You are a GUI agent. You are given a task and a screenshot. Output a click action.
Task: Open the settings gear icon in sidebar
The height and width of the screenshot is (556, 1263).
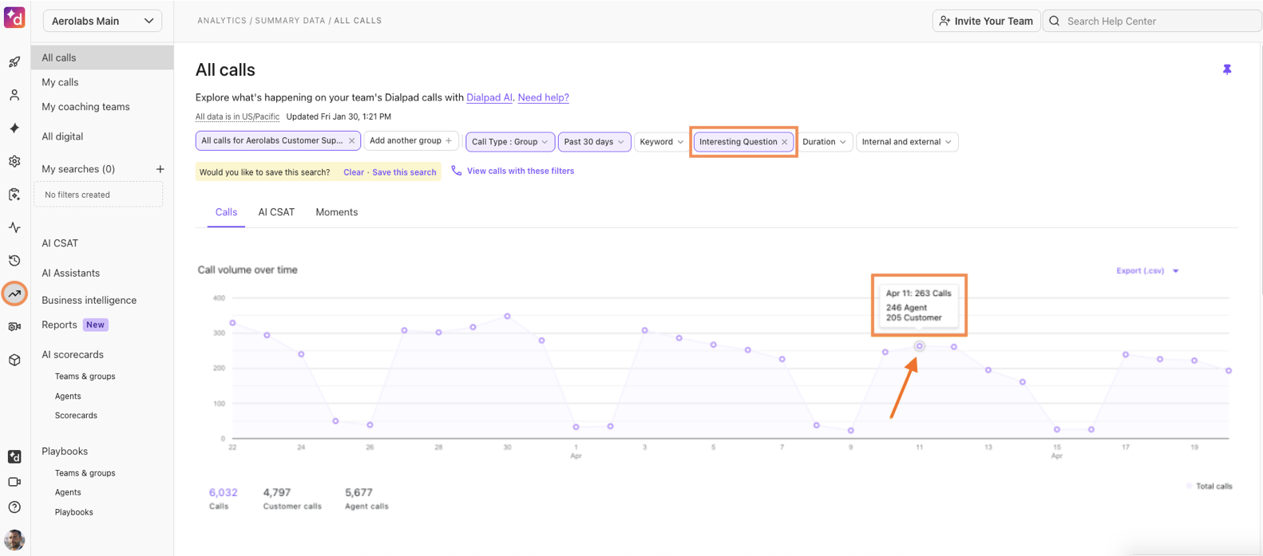point(14,161)
